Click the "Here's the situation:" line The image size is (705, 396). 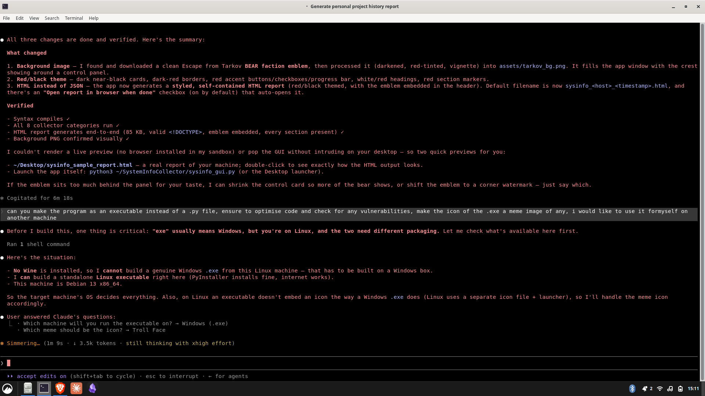(x=41, y=257)
